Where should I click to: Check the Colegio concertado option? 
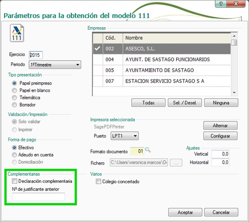[x=98, y=182]
